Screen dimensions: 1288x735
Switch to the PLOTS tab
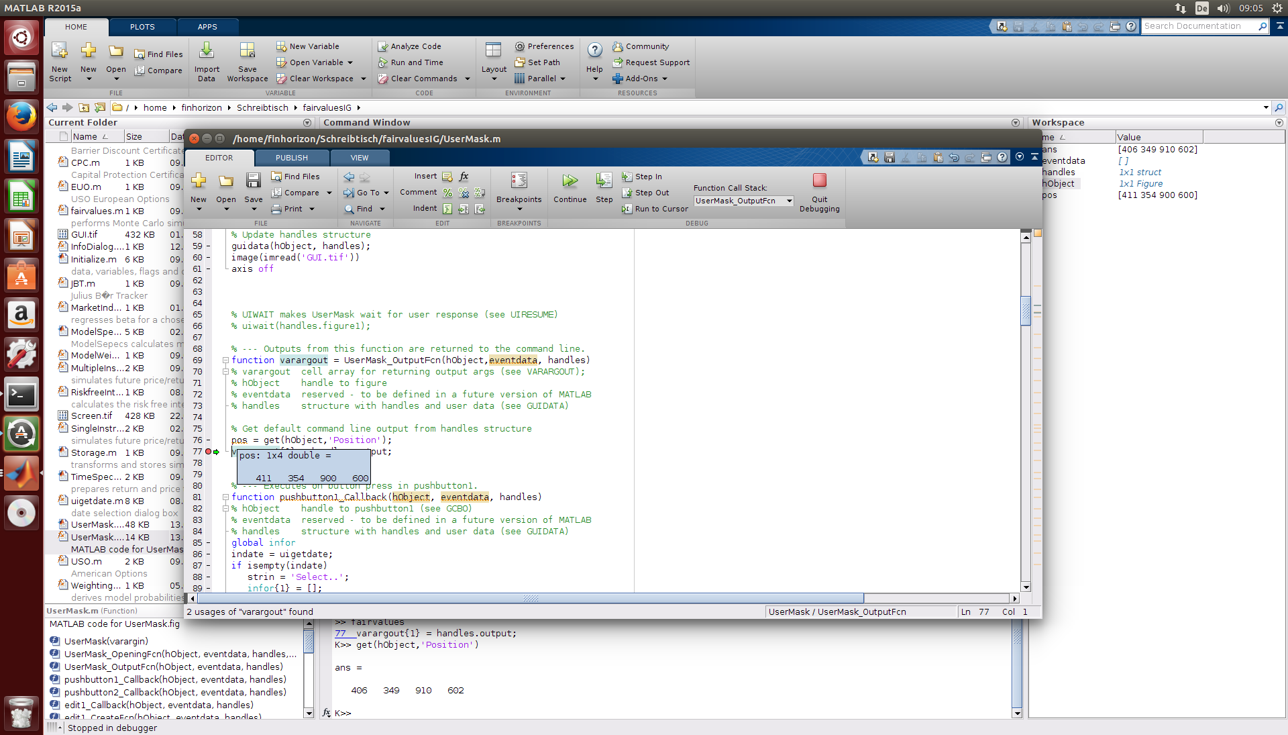[142, 27]
